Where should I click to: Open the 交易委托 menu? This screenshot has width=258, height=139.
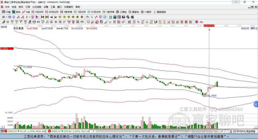coord(69,7)
